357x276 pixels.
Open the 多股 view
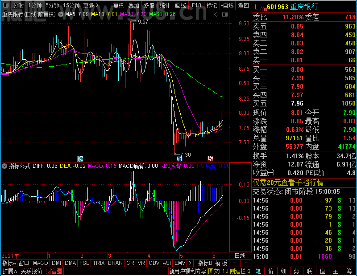pyautogui.click(x=149, y=5)
